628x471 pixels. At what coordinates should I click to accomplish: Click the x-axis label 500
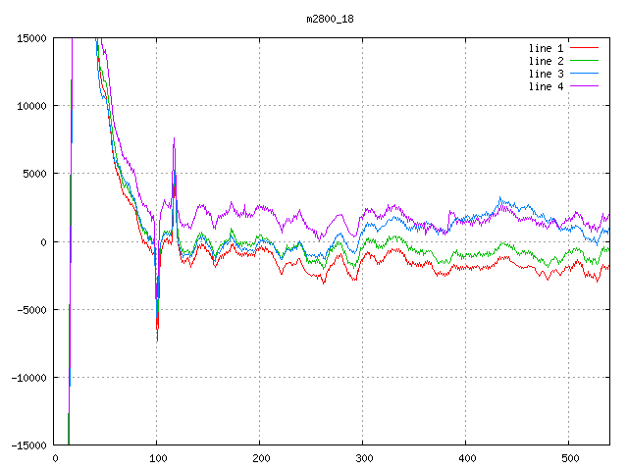click(x=570, y=458)
